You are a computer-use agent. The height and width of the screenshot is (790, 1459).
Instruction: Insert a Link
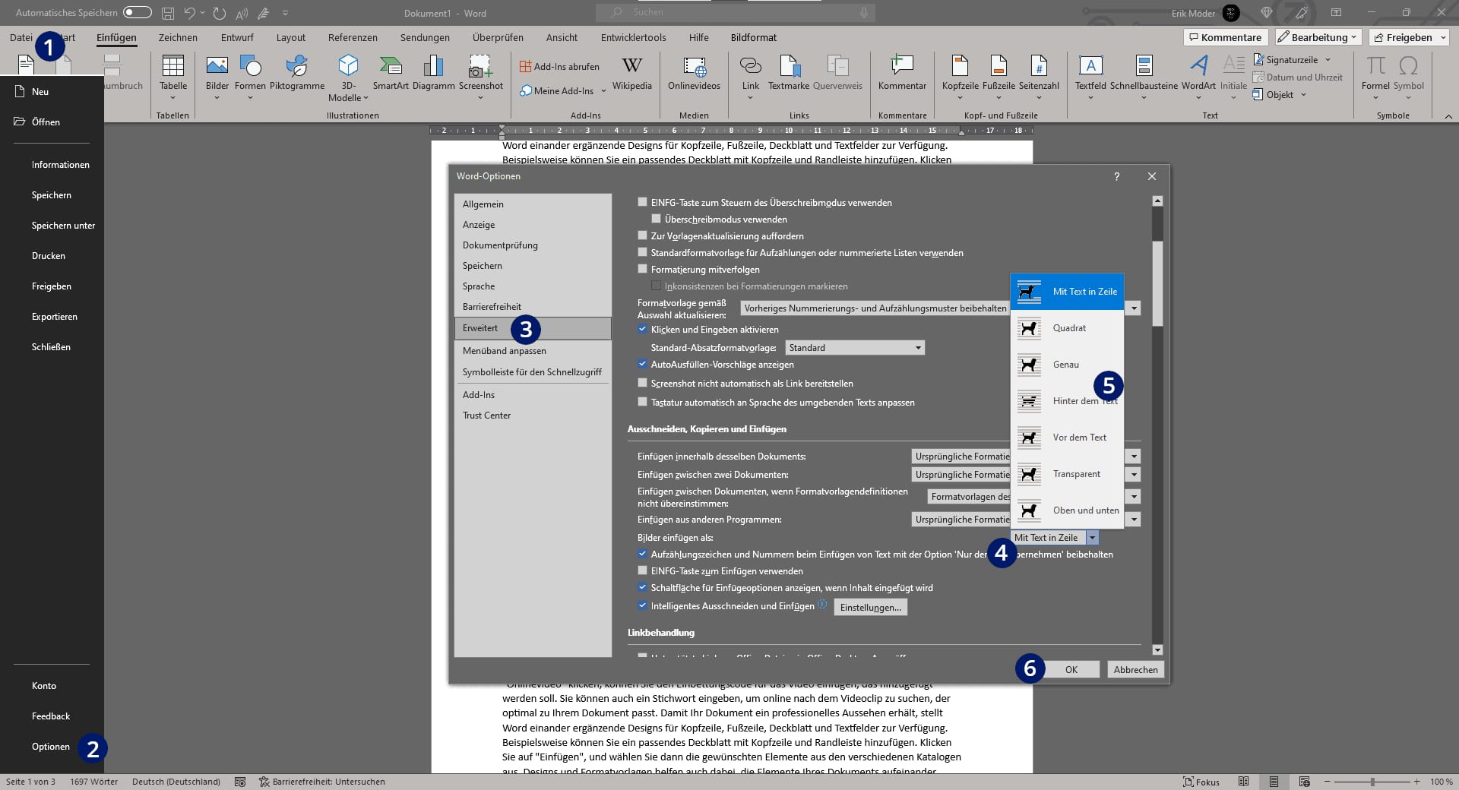pos(751,76)
